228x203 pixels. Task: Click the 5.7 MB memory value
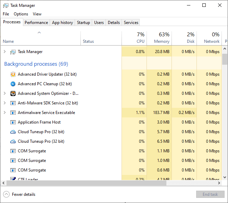tap(163, 132)
